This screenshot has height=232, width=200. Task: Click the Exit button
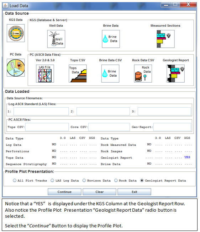pyautogui.click(x=135, y=192)
